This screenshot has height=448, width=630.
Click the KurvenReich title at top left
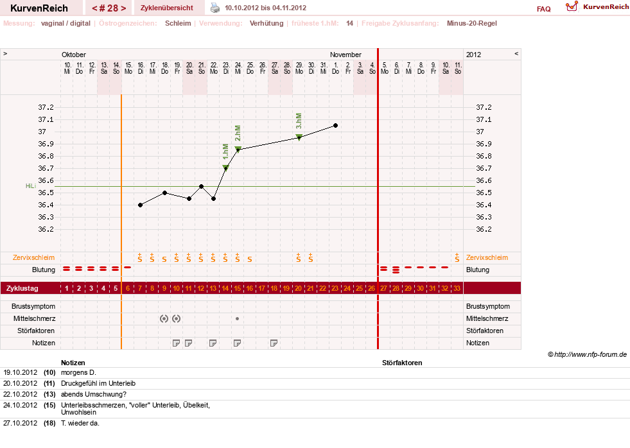[39, 8]
